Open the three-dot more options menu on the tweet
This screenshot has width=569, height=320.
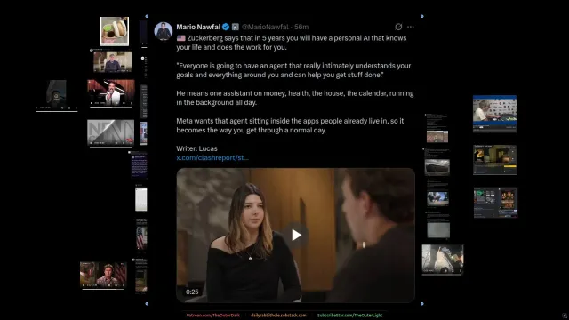point(411,27)
